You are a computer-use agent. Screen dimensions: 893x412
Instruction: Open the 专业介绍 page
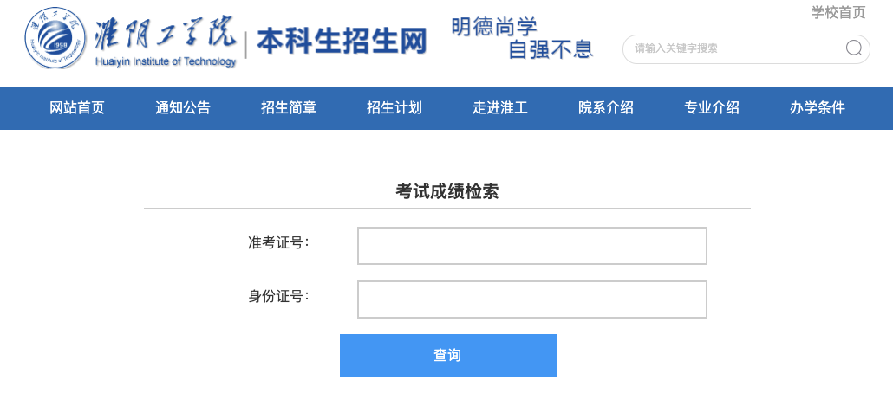(712, 108)
